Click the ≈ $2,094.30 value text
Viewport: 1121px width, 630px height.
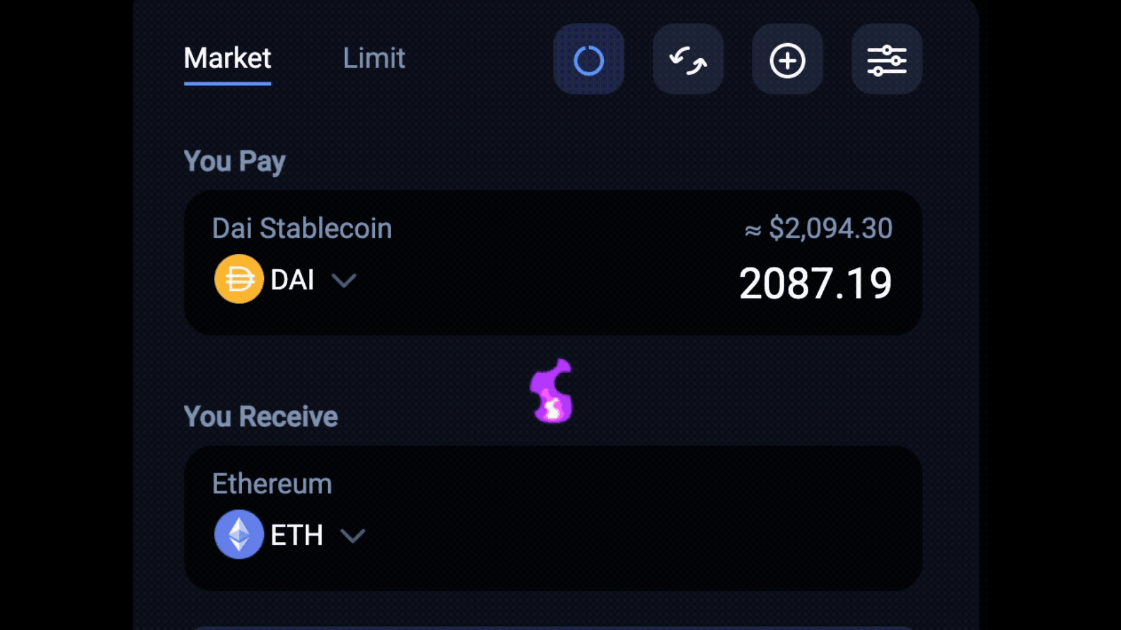click(819, 228)
